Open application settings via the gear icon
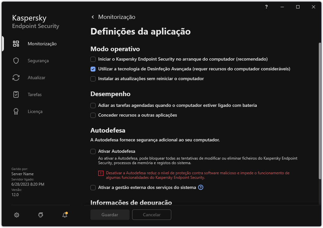 point(16,215)
